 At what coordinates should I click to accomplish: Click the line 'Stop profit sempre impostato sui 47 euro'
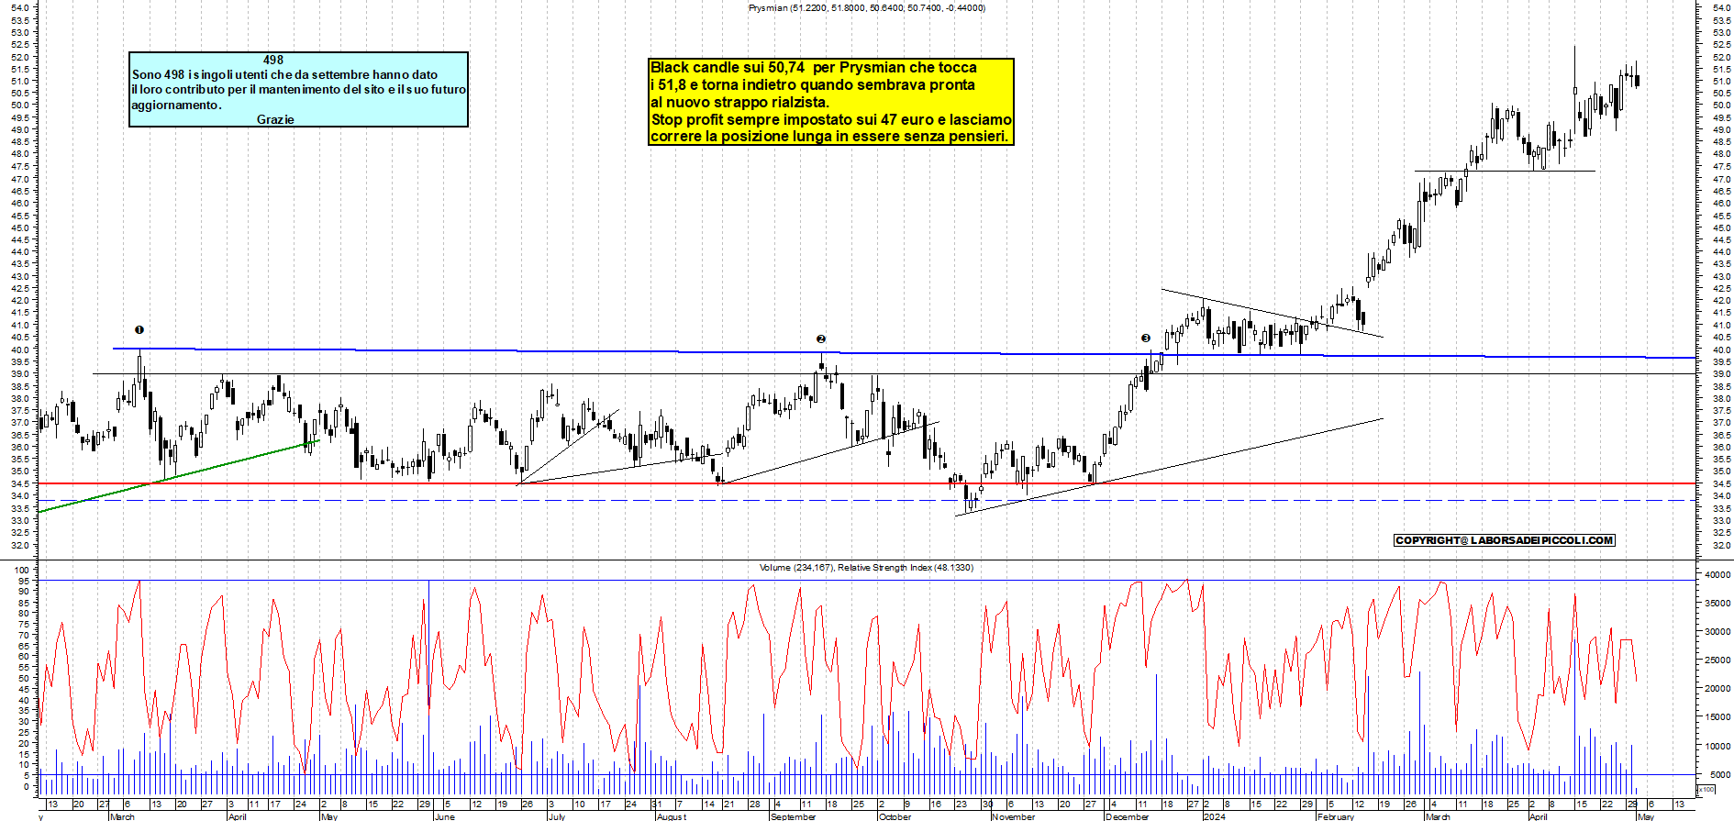pyautogui.click(x=831, y=119)
